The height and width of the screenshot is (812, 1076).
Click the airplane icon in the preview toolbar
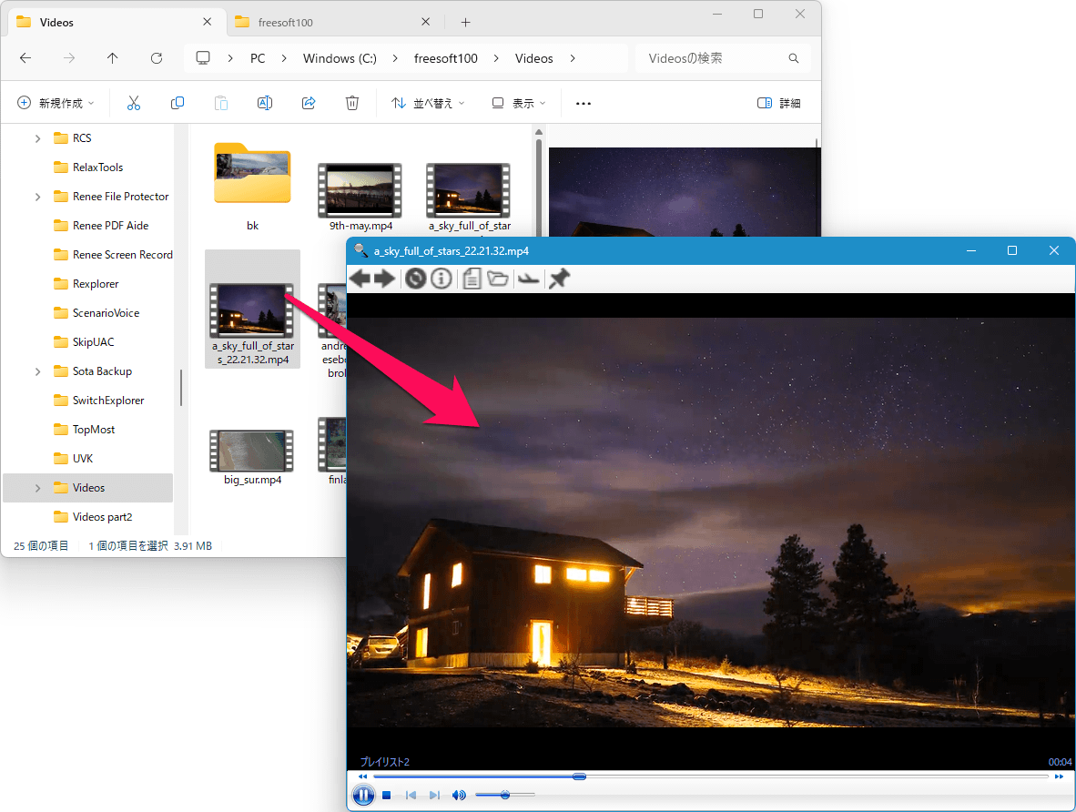coord(528,279)
